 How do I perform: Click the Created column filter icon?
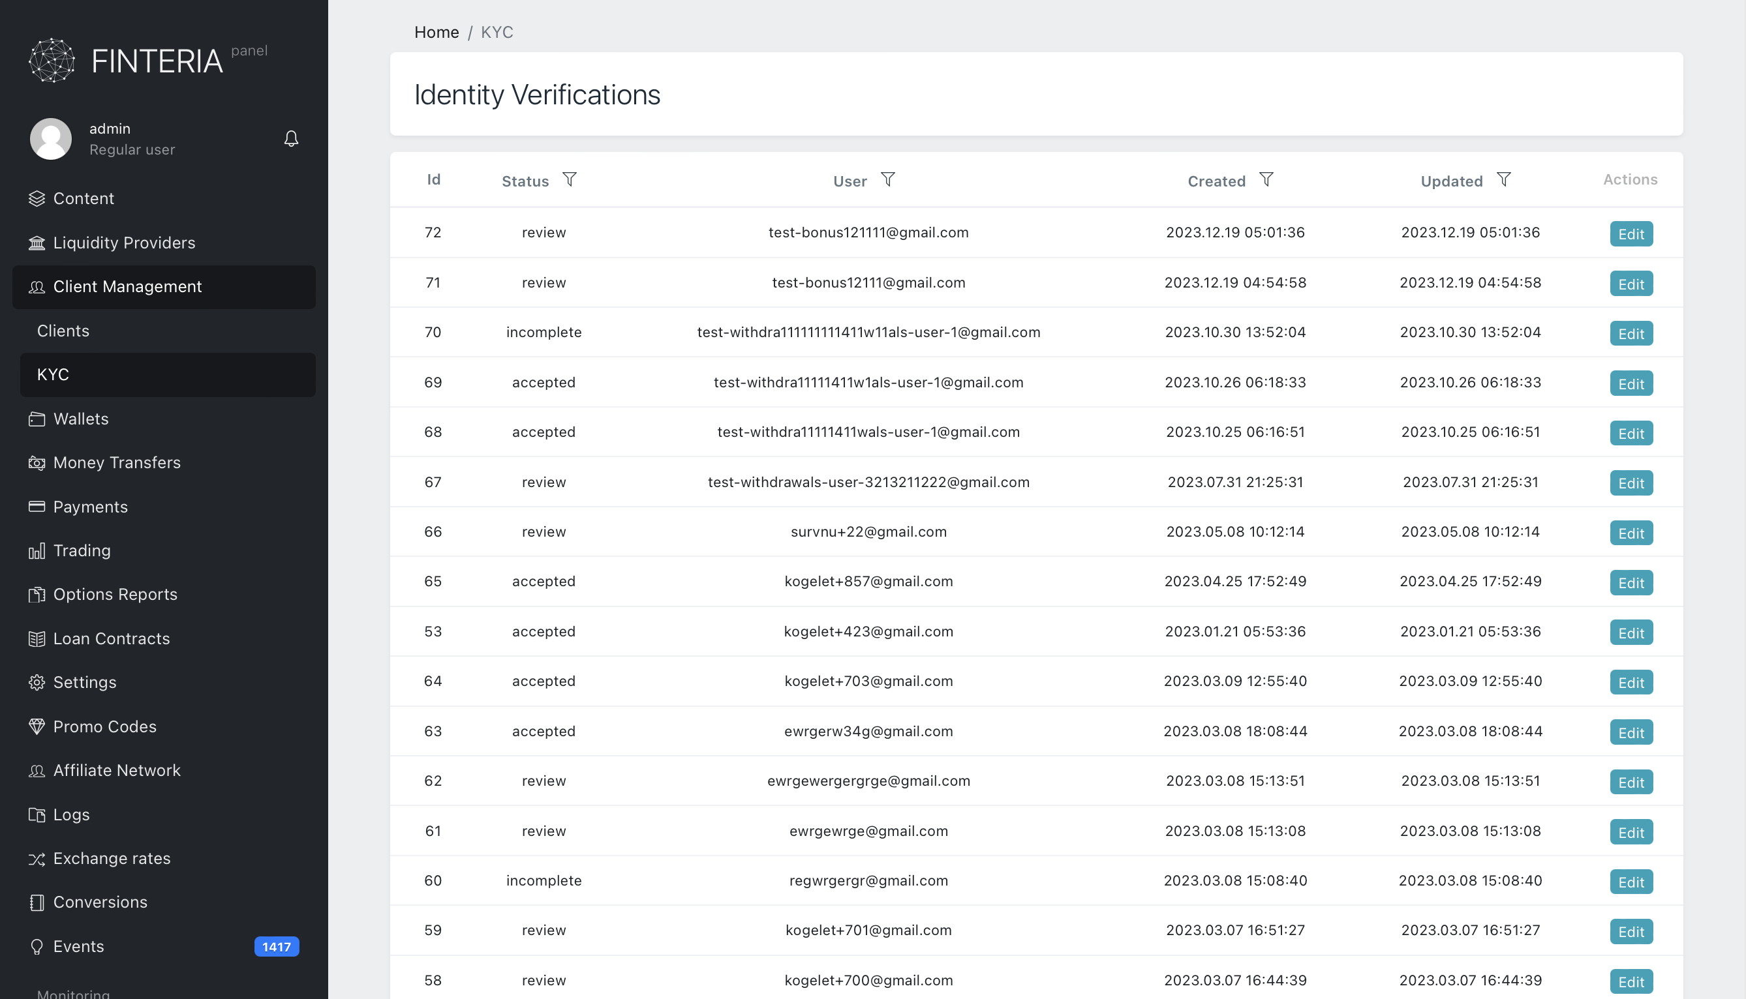pyautogui.click(x=1266, y=180)
